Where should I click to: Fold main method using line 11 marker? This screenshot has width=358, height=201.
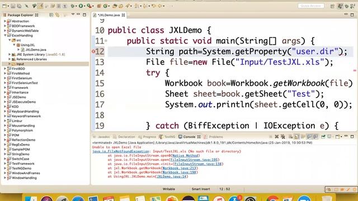106,41
